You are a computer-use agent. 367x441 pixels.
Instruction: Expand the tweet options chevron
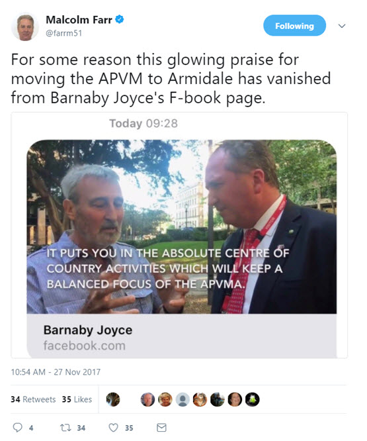342,26
